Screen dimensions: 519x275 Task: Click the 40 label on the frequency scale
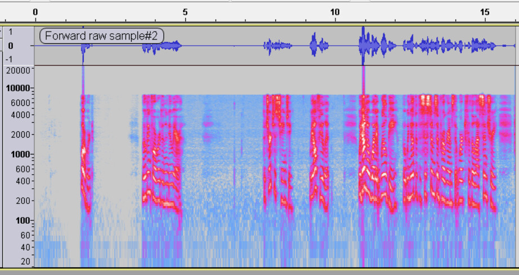(x=25, y=247)
